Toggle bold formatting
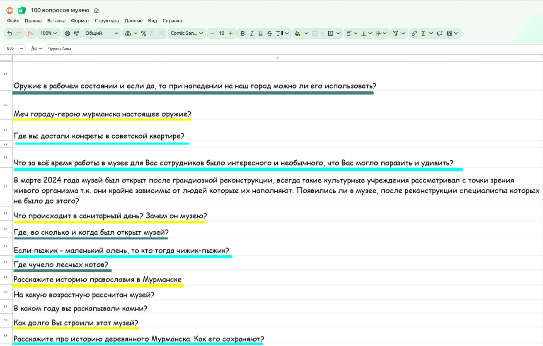This screenshot has height=346, width=543. pos(242,33)
